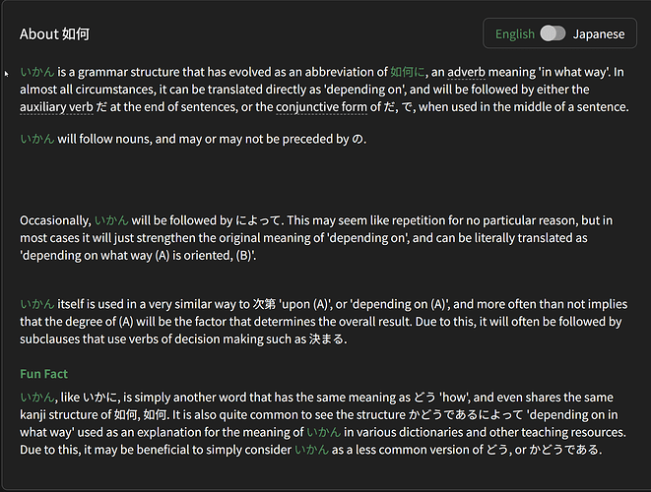Click いかん before 'like いかに'
651x492 pixels.
coord(37,397)
